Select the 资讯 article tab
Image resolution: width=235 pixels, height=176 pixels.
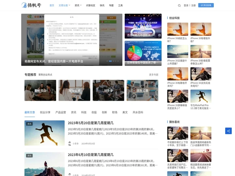(73, 112)
